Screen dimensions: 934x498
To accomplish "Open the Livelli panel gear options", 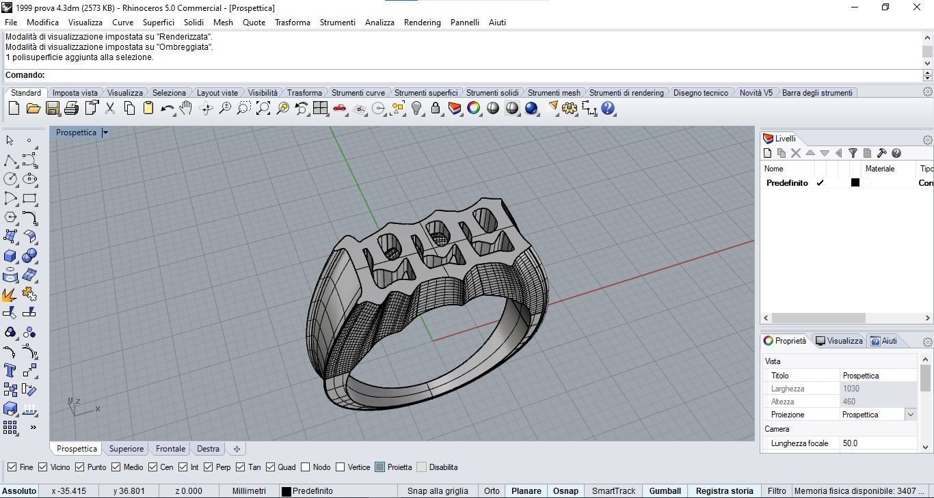I will click(x=927, y=139).
